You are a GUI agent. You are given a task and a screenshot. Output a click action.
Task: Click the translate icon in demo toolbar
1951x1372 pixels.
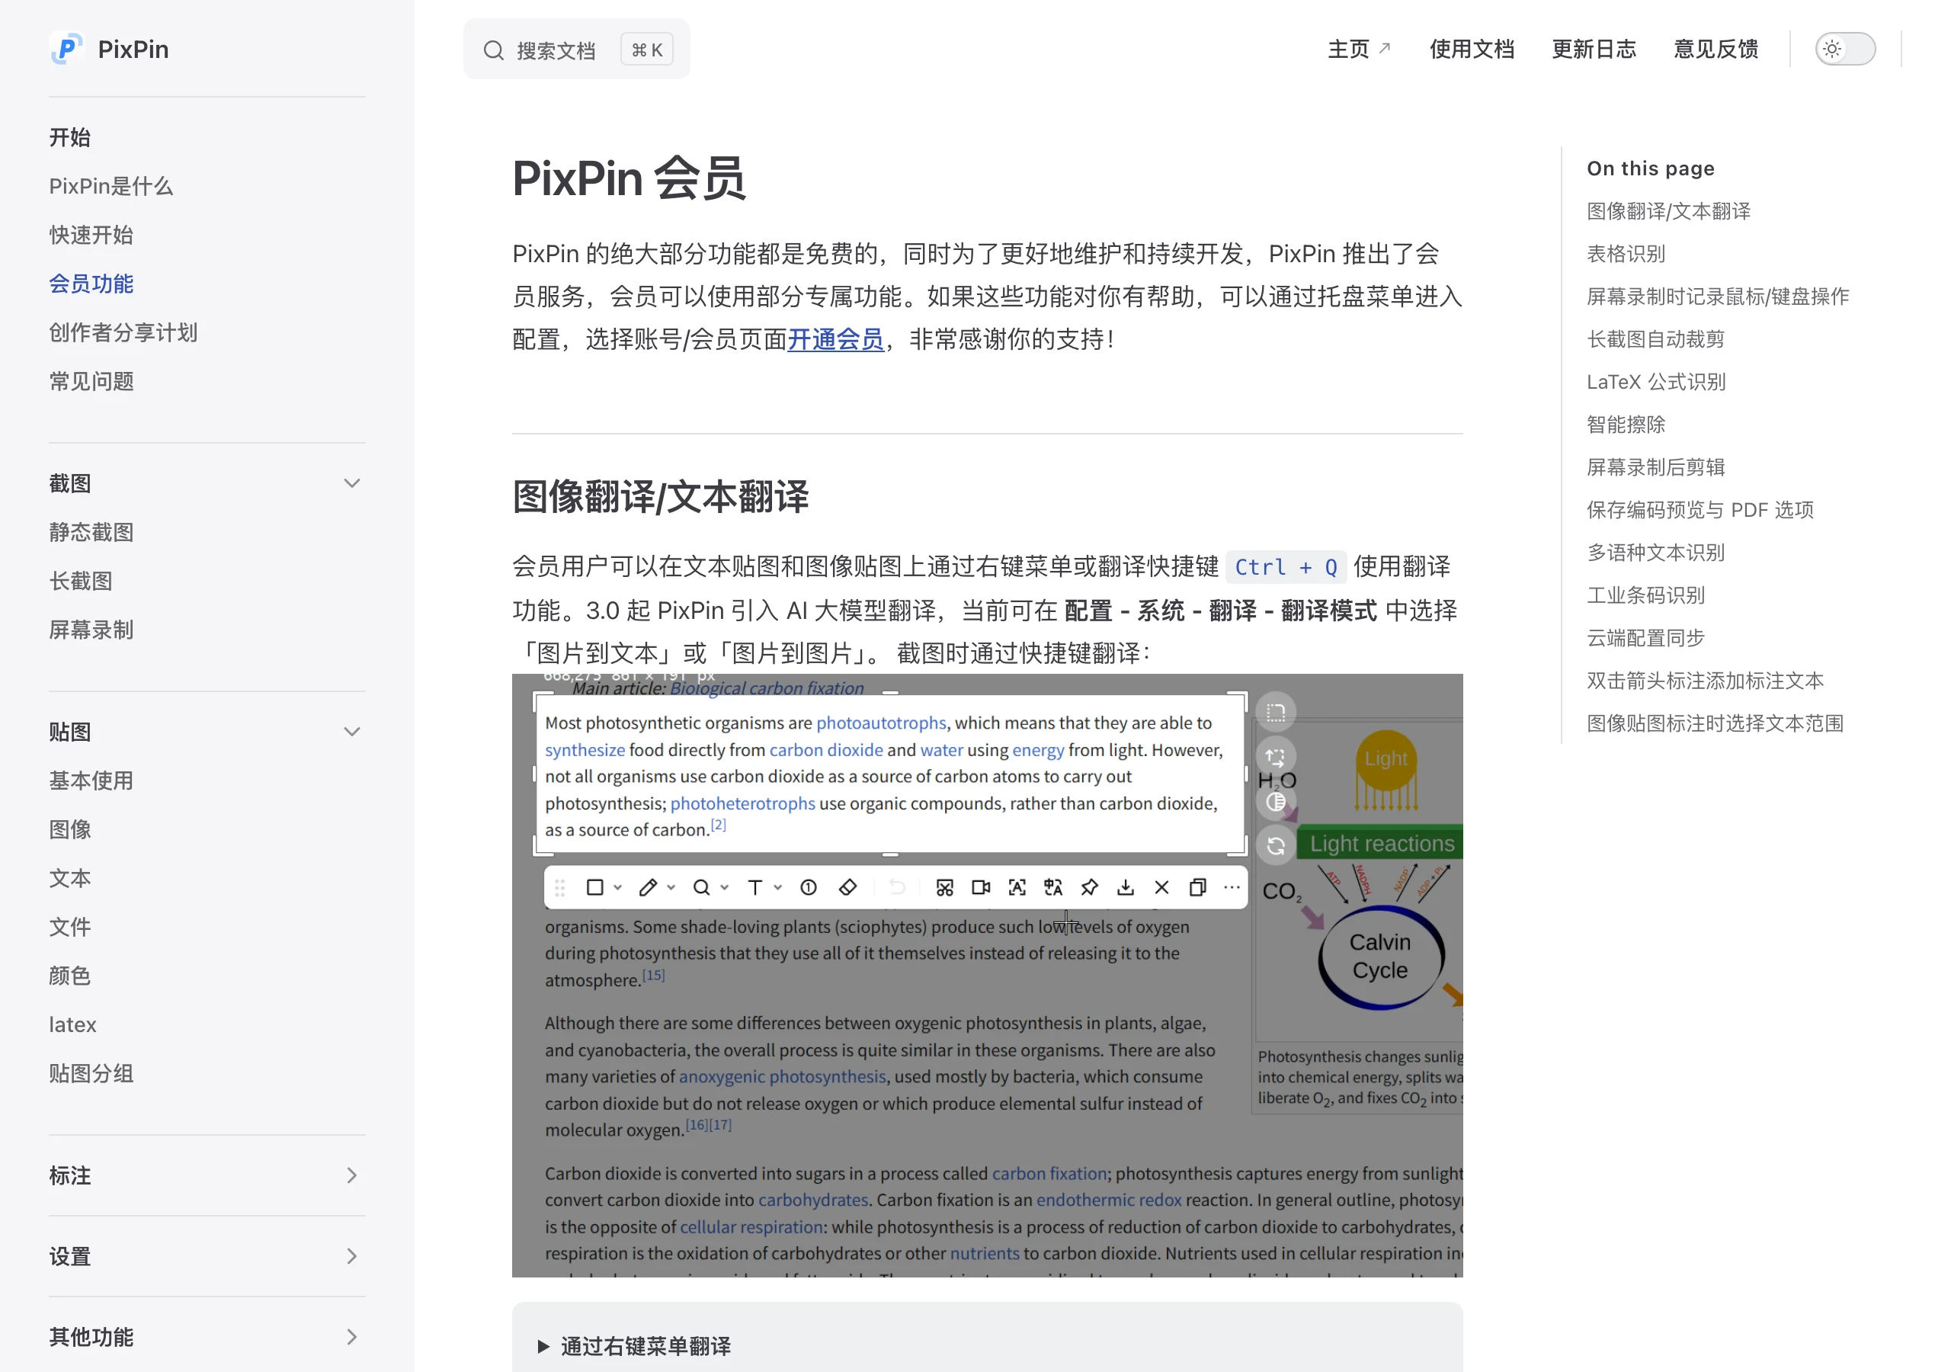tap(1054, 887)
